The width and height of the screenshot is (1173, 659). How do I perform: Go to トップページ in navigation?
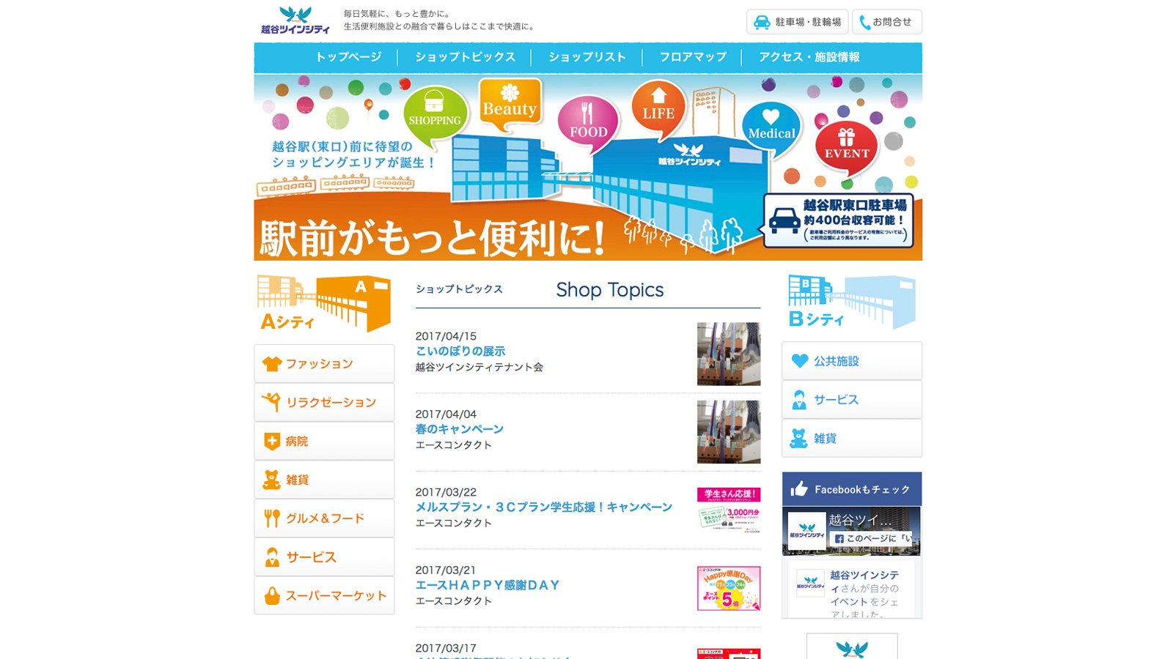[348, 57]
